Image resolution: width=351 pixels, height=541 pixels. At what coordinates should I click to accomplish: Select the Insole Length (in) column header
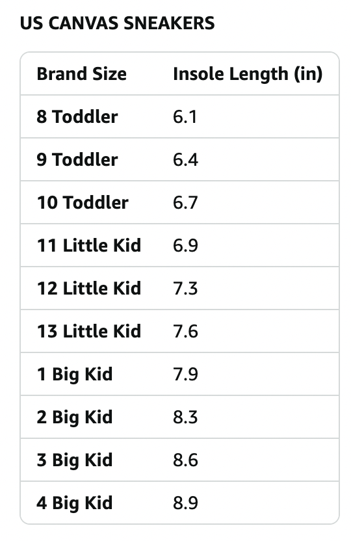248,74
